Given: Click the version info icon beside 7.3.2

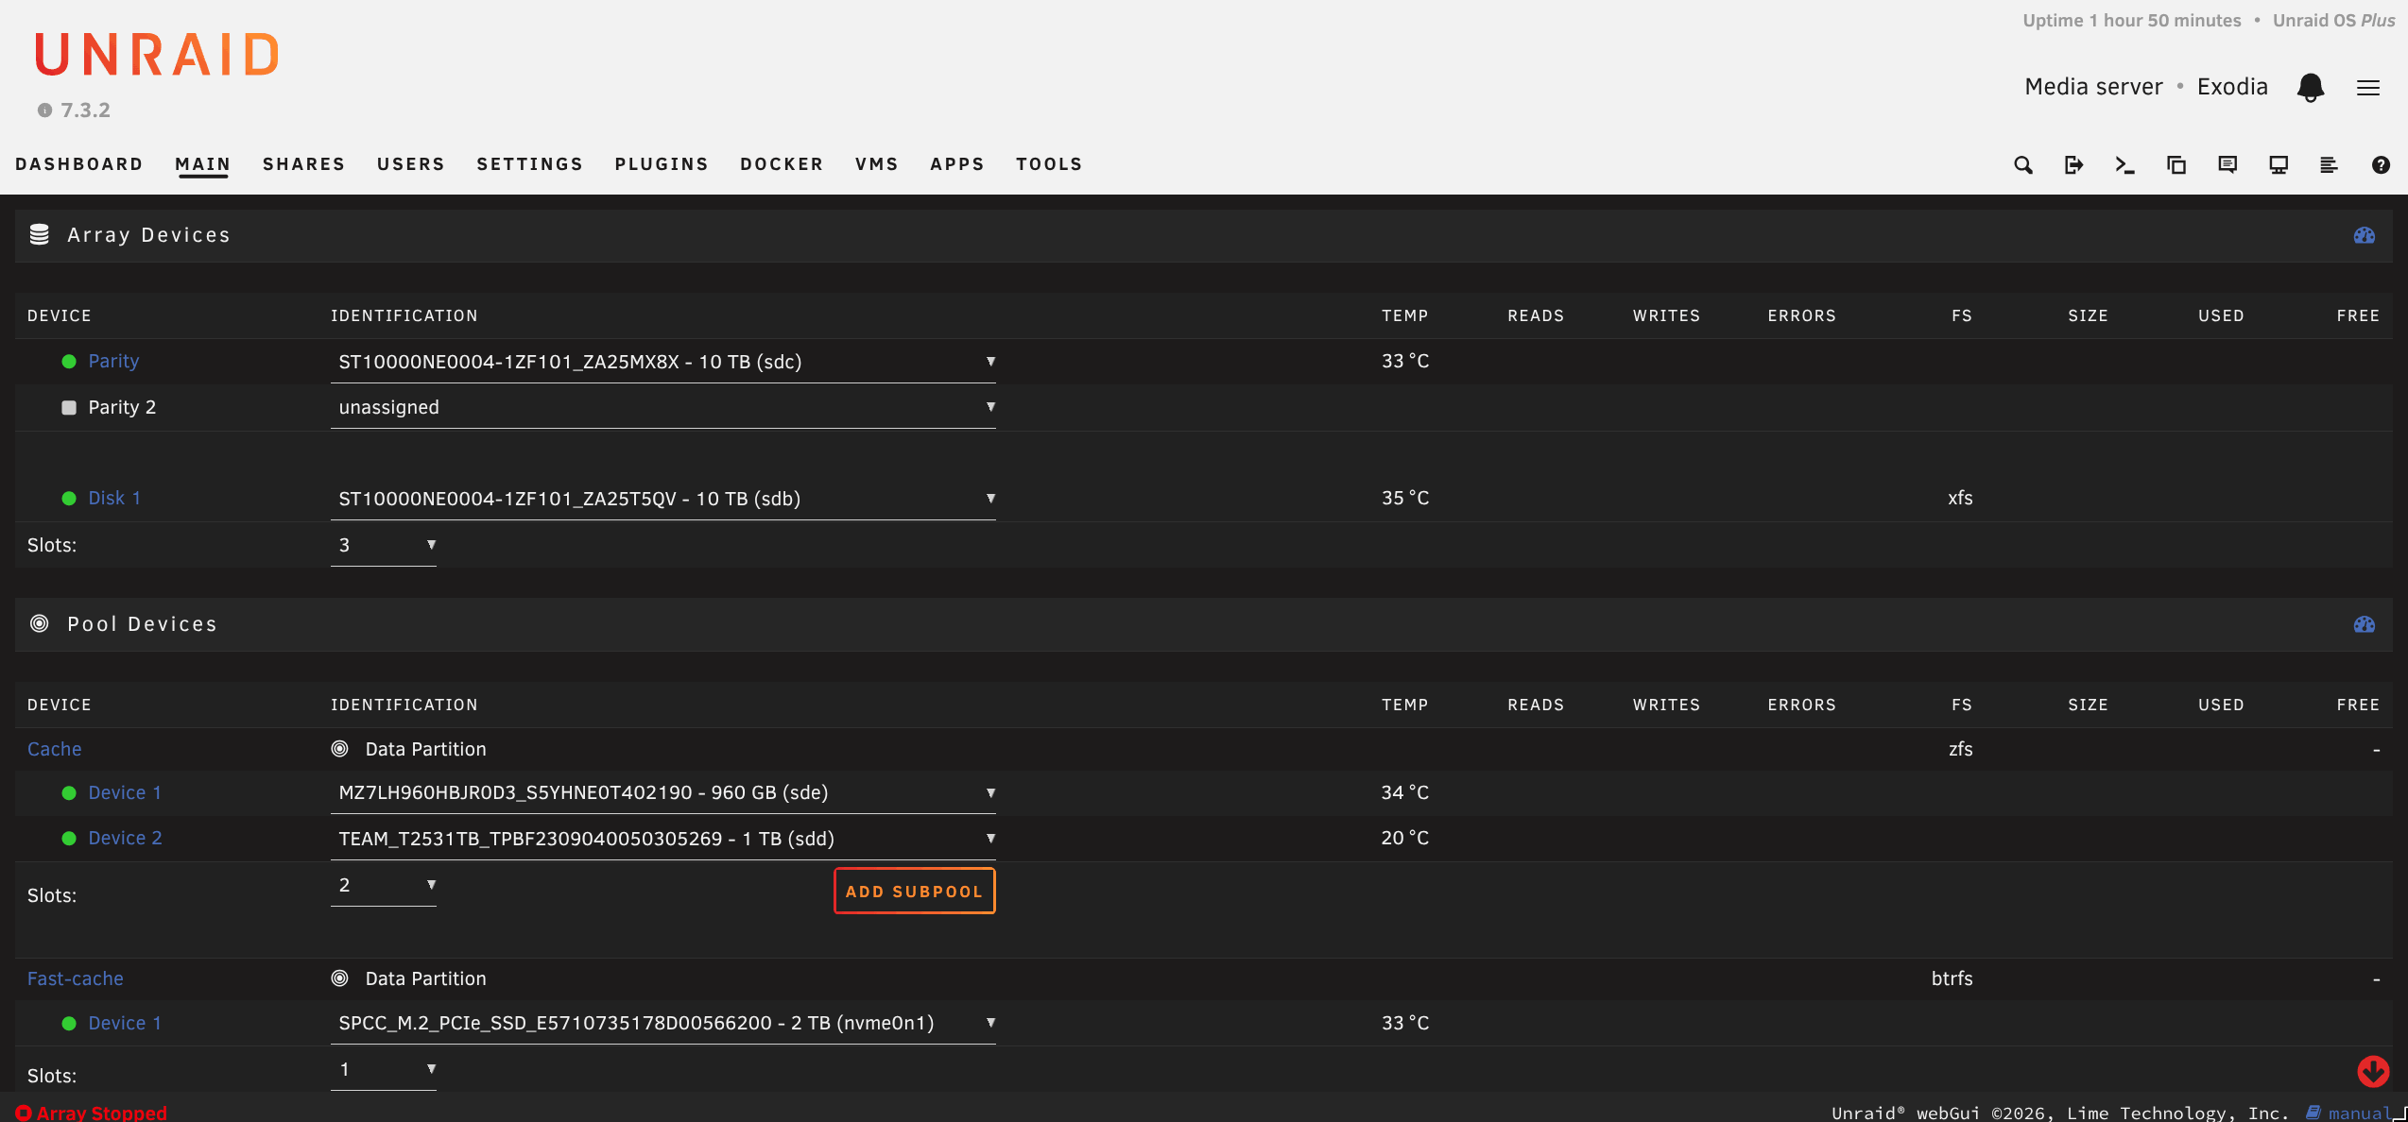Looking at the screenshot, I should point(44,110).
